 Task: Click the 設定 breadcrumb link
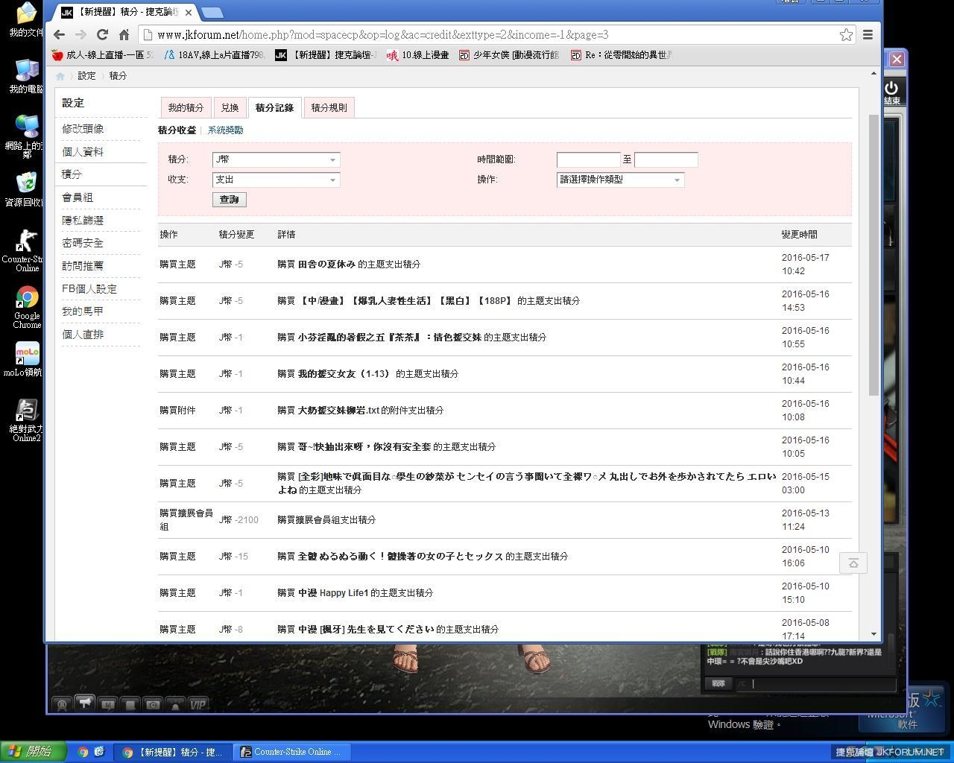tap(86, 76)
